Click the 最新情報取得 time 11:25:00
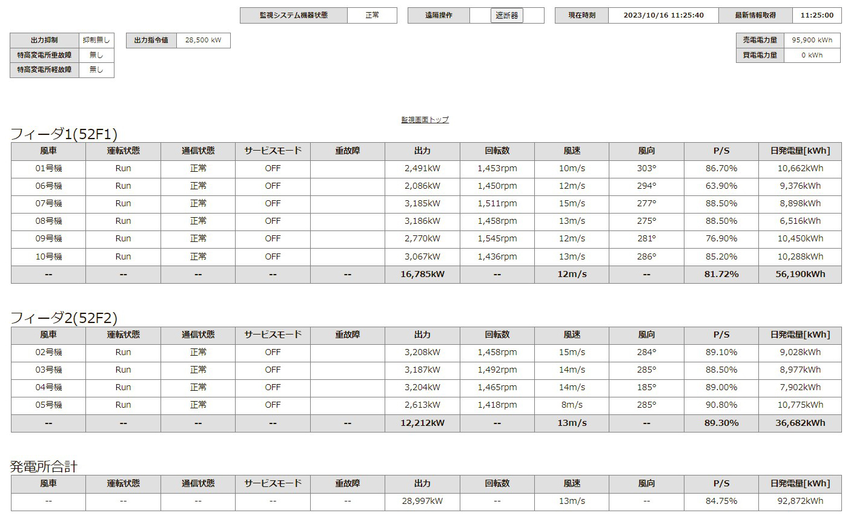Viewport: 848px width, 516px height. (x=817, y=15)
